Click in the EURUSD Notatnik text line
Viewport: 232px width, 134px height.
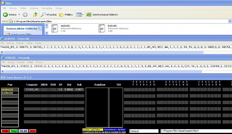tap(117, 66)
